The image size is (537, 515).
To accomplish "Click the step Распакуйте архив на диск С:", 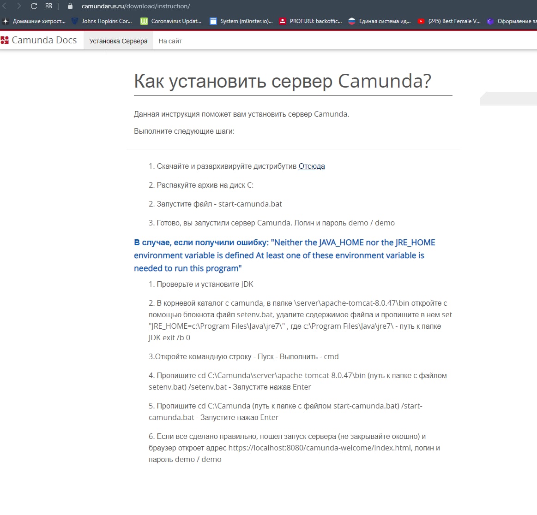I will tap(201, 185).
